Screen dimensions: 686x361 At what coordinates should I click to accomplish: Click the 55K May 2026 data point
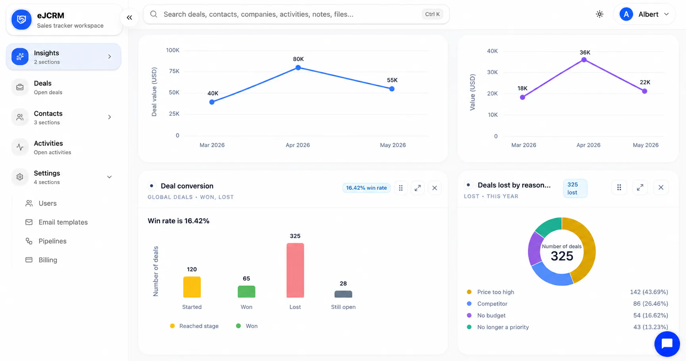point(392,89)
